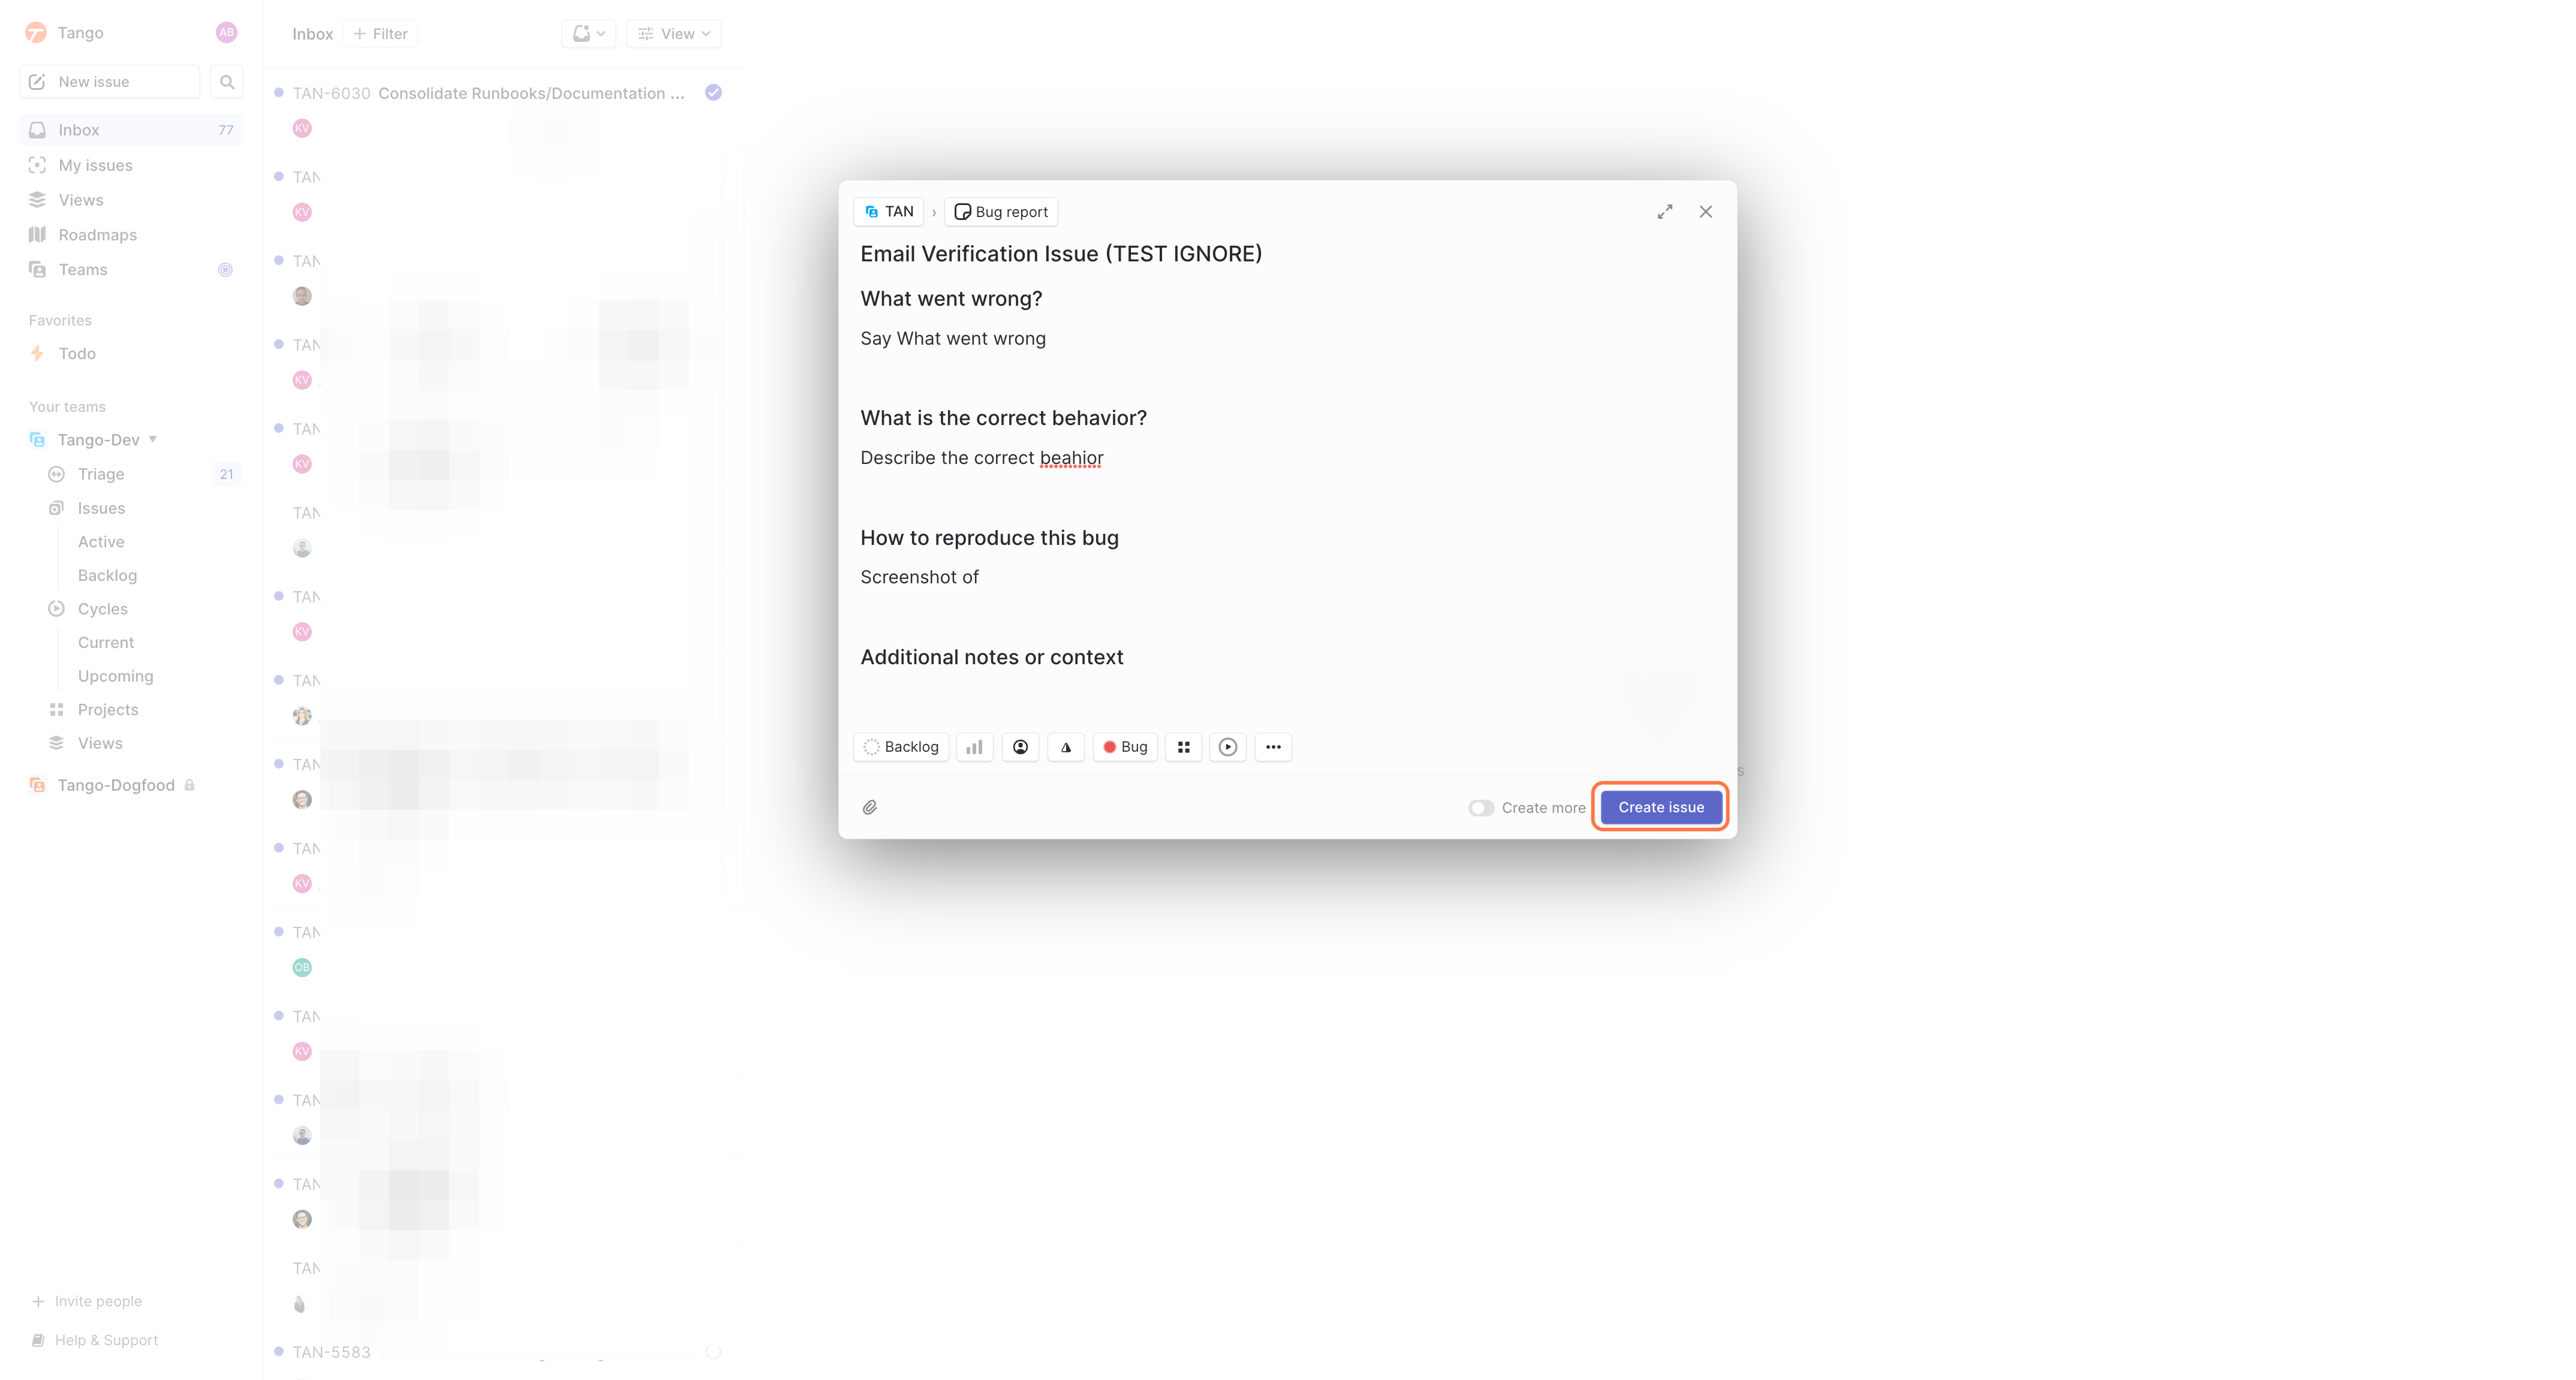This screenshot has height=1380, width=2576.
Task: Select the Backlog issues view
Action: pyautogui.click(x=107, y=575)
